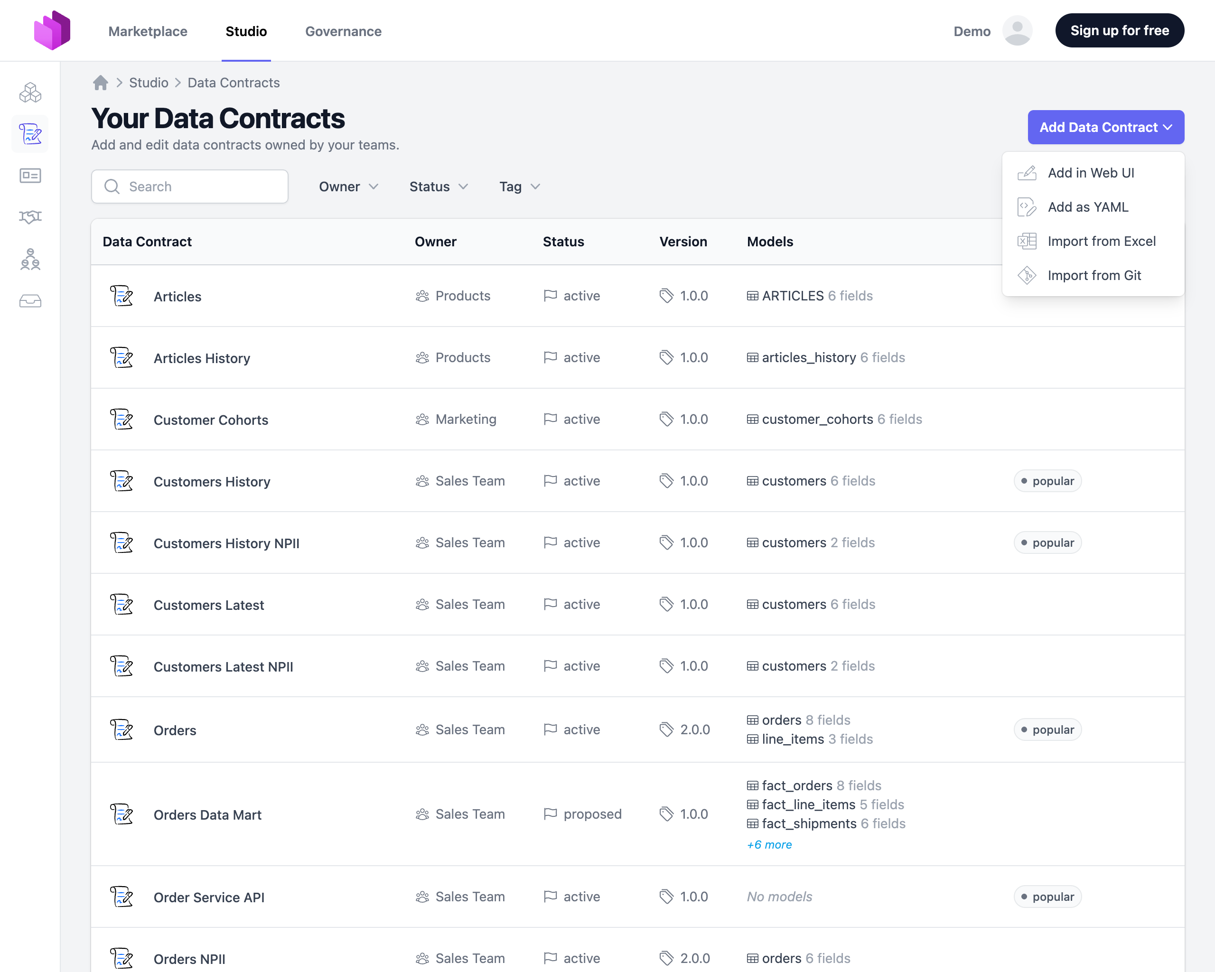Screen dimensions: 1215x972
Task: Show the +6 more models link
Action: click(x=769, y=844)
